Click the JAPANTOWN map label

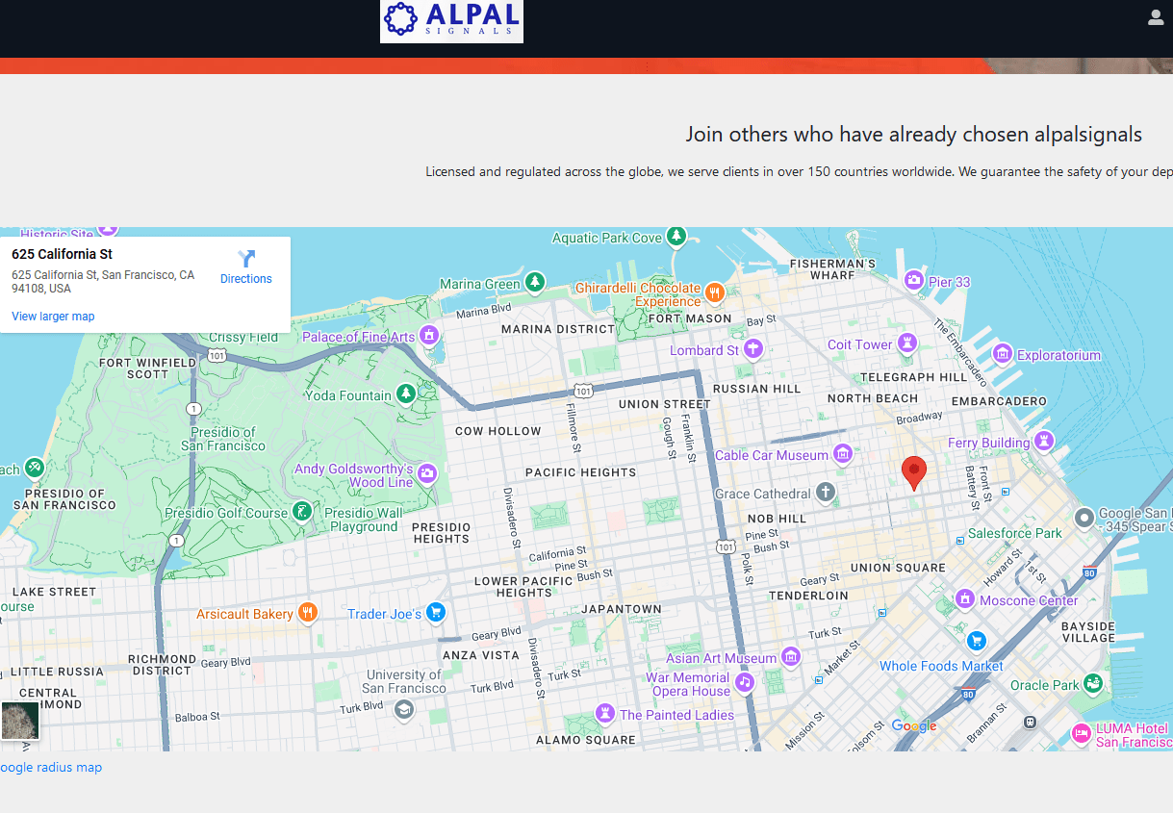click(622, 609)
